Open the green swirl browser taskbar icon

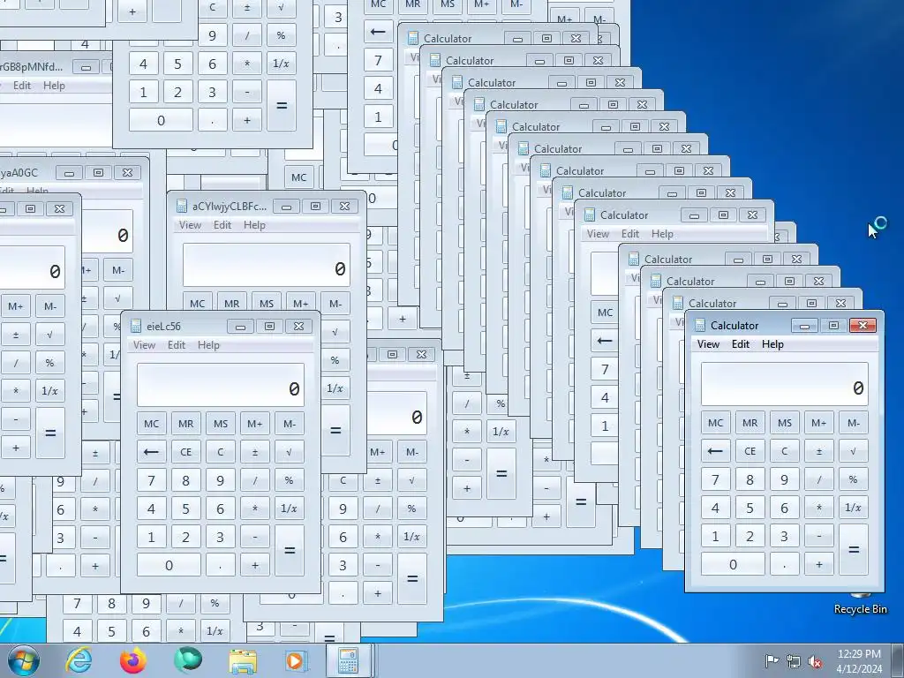pos(187,660)
